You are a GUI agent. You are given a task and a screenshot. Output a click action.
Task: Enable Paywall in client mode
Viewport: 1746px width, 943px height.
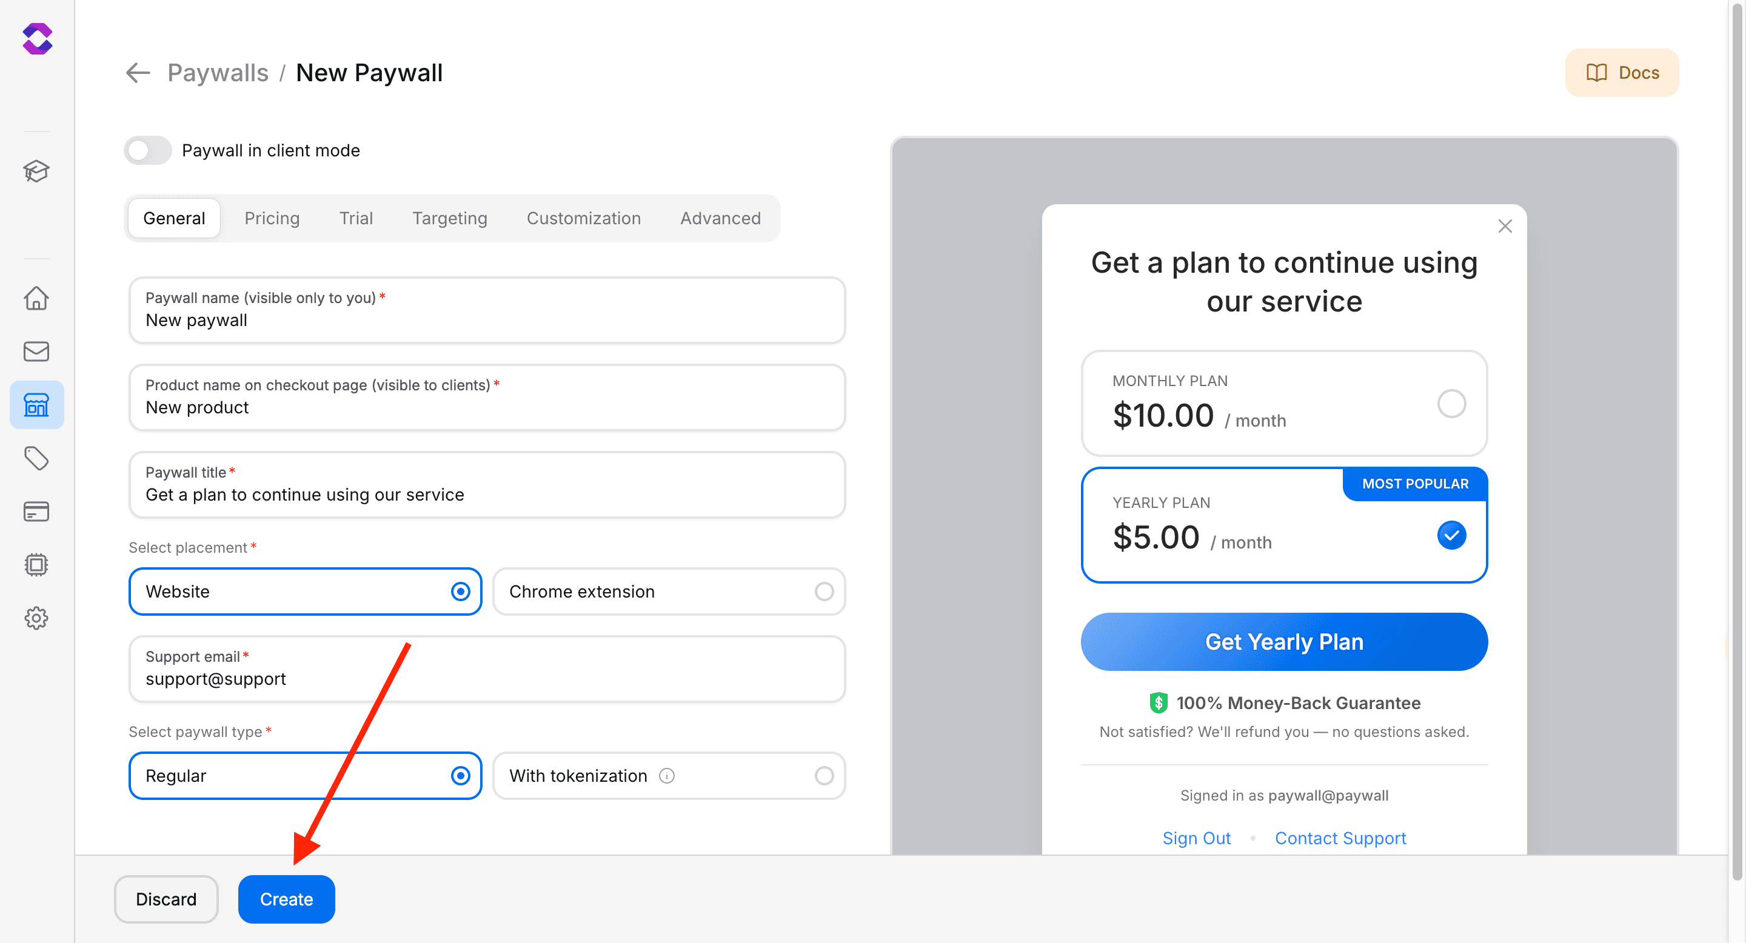pos(147,150)
